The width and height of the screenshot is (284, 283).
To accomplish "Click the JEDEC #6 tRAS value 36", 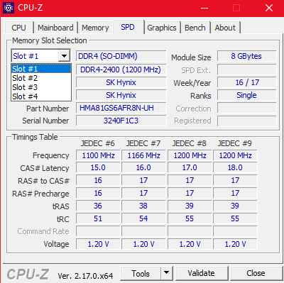I will click(x=98, y=206).
